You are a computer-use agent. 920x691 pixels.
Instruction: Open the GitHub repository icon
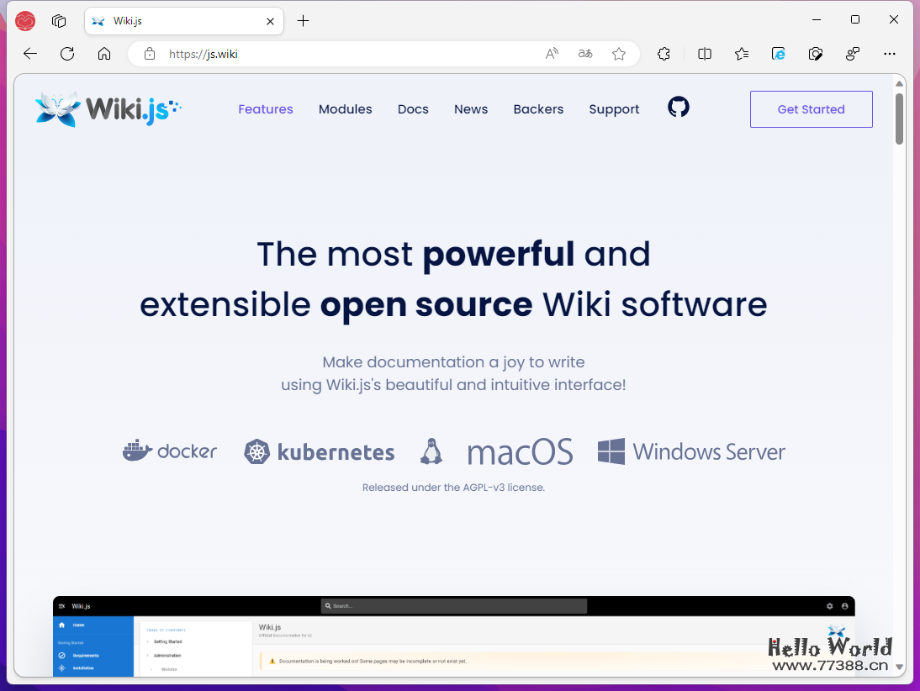pos(678,107)
